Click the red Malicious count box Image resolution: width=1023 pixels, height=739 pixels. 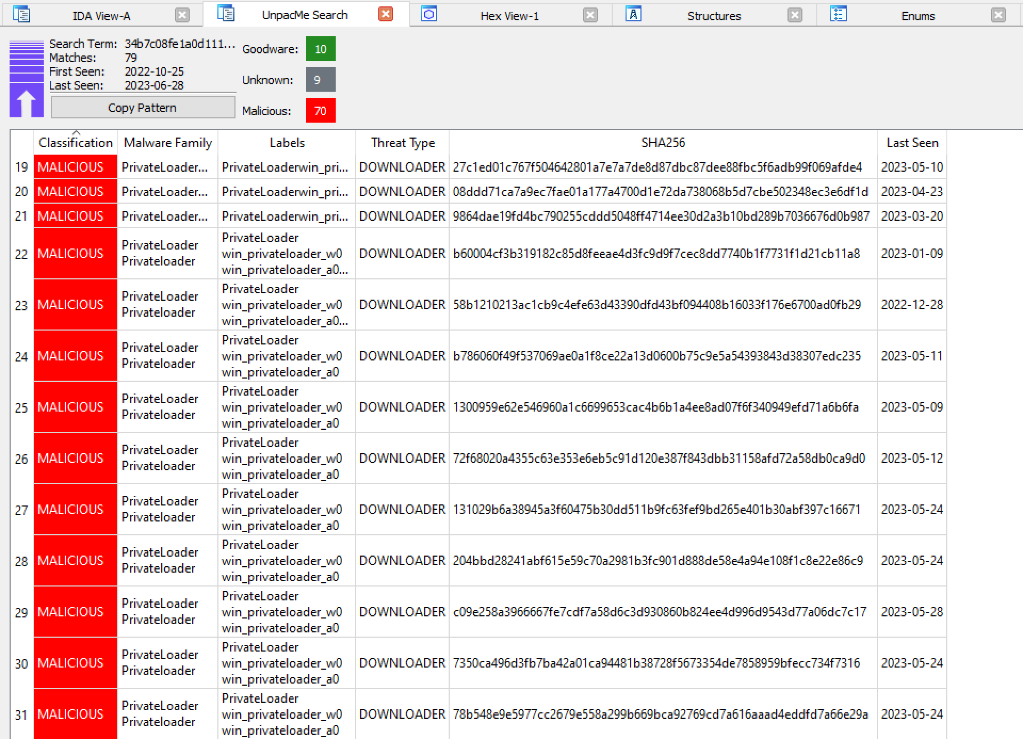(x=320, y=111)
